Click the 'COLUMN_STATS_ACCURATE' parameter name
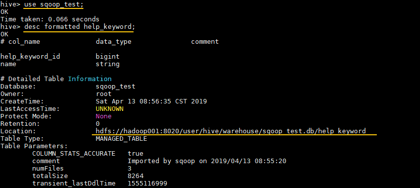The width and height of the screenshot is (420, 188). [x=73, y=154]
